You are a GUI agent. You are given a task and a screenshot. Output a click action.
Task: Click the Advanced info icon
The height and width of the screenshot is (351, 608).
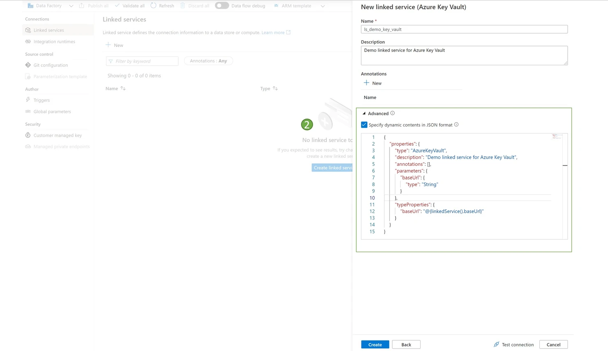[x=392, y=113]
